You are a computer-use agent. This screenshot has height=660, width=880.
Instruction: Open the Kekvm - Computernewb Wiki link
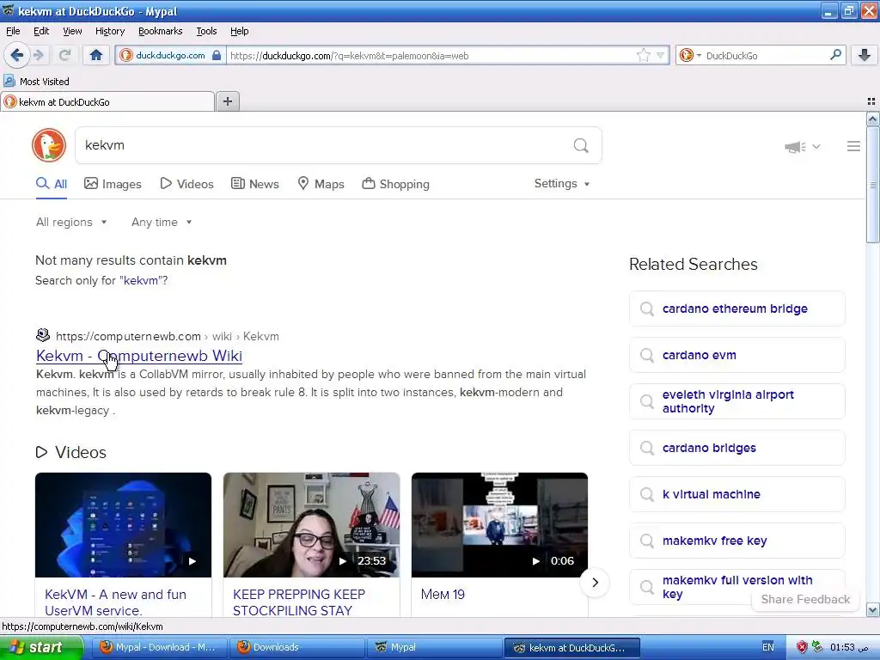point(139,356)
